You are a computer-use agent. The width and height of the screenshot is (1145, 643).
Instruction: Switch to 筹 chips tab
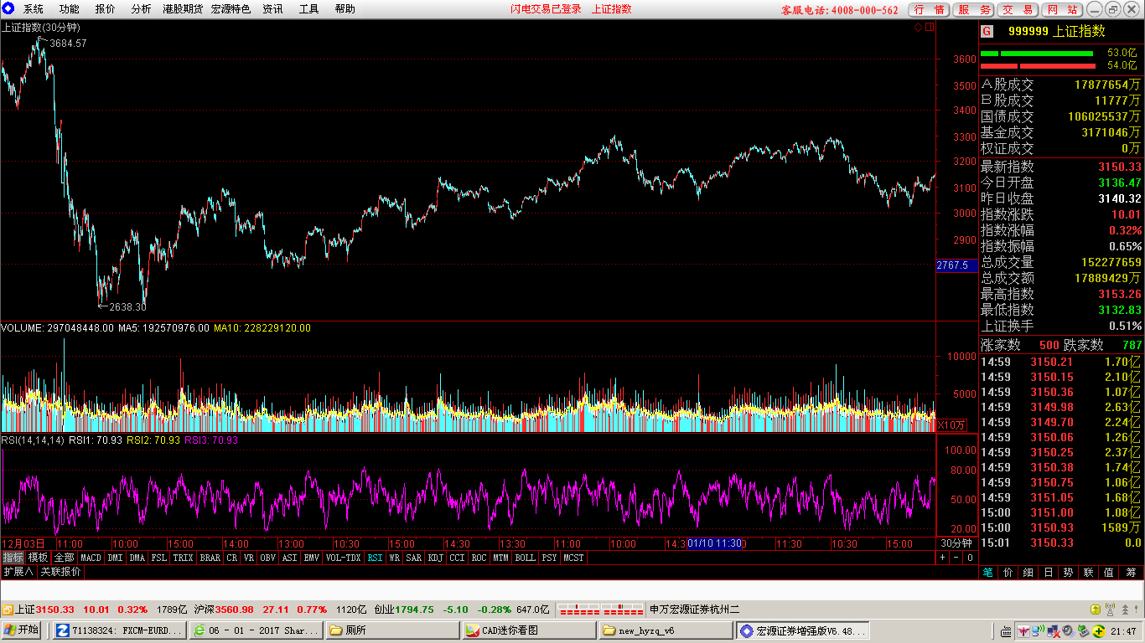point(1131,573)
